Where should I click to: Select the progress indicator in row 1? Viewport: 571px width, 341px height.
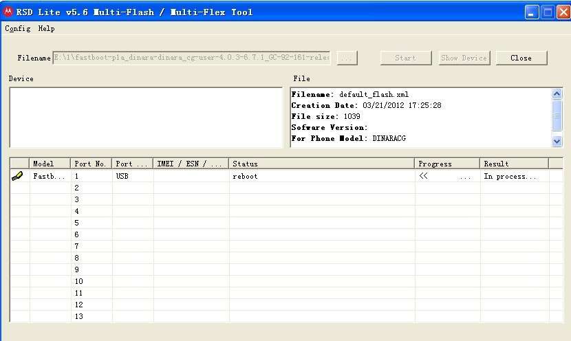tap(446, 177)
